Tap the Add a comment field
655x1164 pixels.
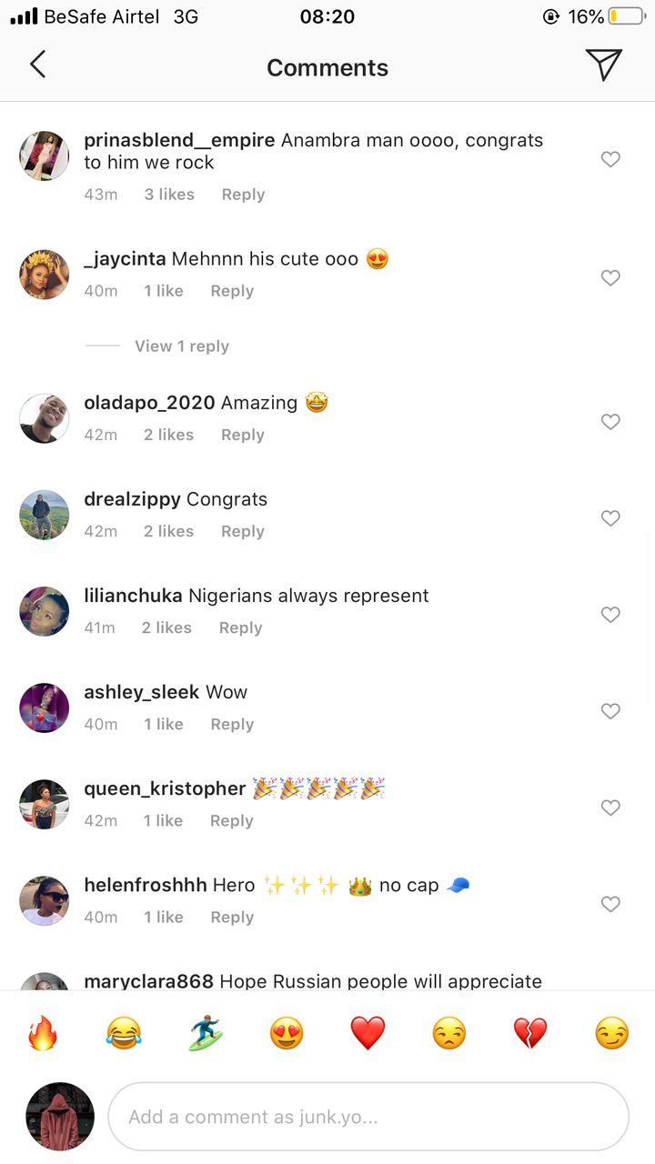coord(368,1117)
